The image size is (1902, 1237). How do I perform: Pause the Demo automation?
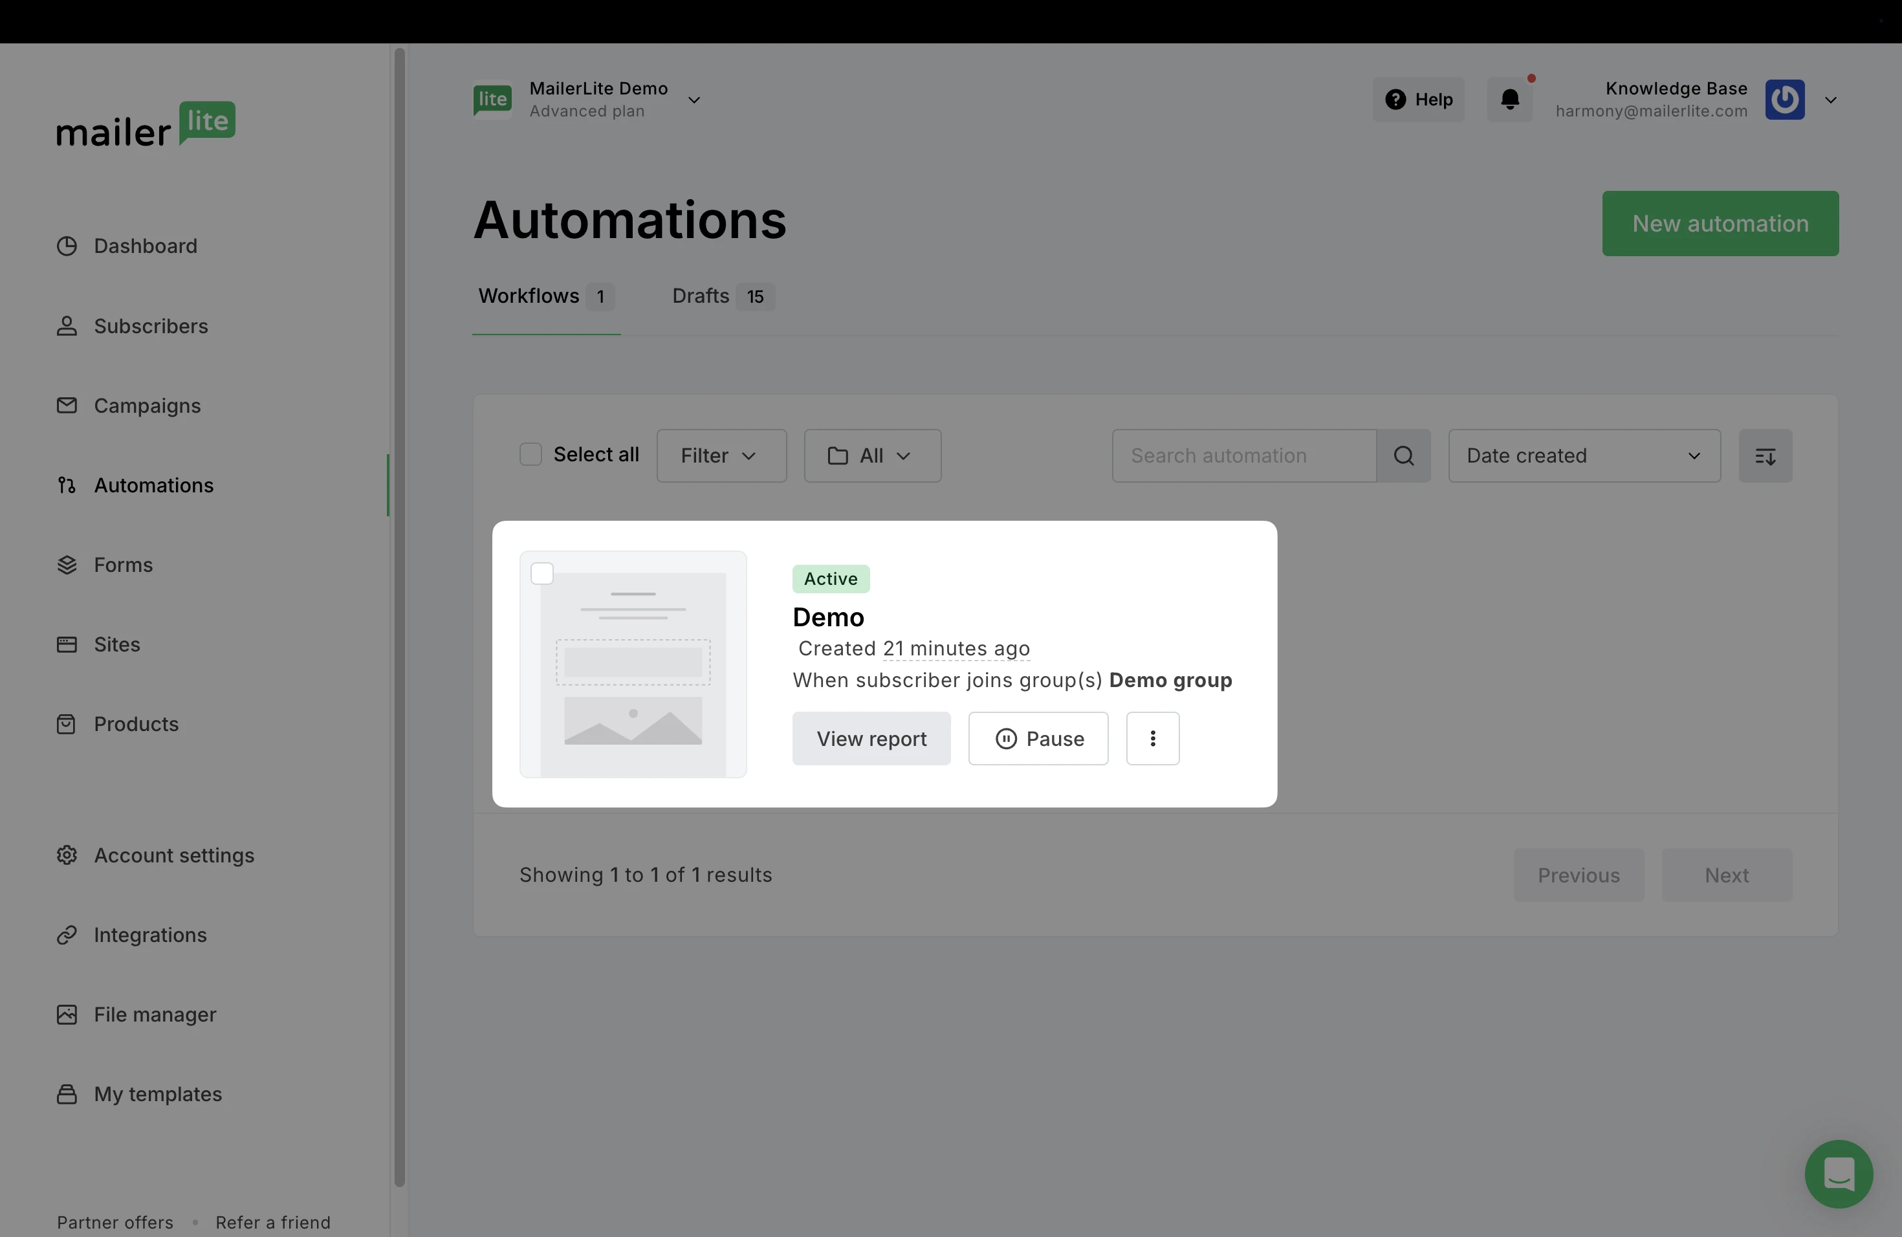(x=1038, y=738)
